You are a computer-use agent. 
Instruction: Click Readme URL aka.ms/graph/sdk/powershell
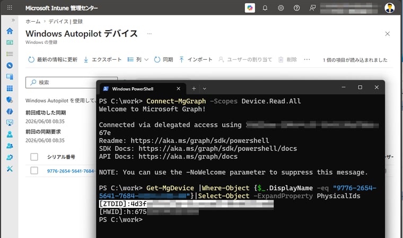(x=200, y=141)
